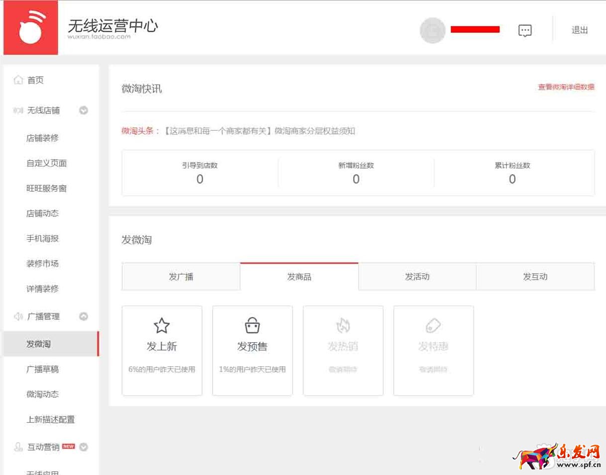Click the flame icon for 发热销
The image size is (606, 475).
(343, 326)
